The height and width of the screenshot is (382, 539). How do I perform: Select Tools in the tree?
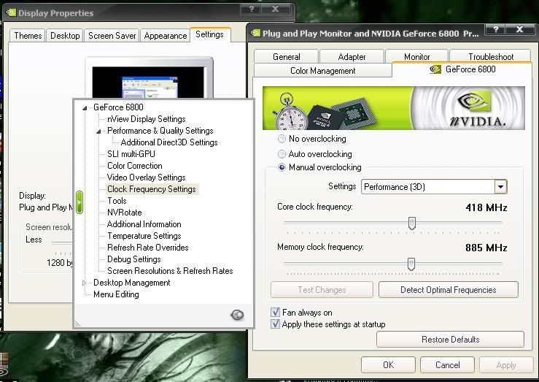tap(117, 201)
